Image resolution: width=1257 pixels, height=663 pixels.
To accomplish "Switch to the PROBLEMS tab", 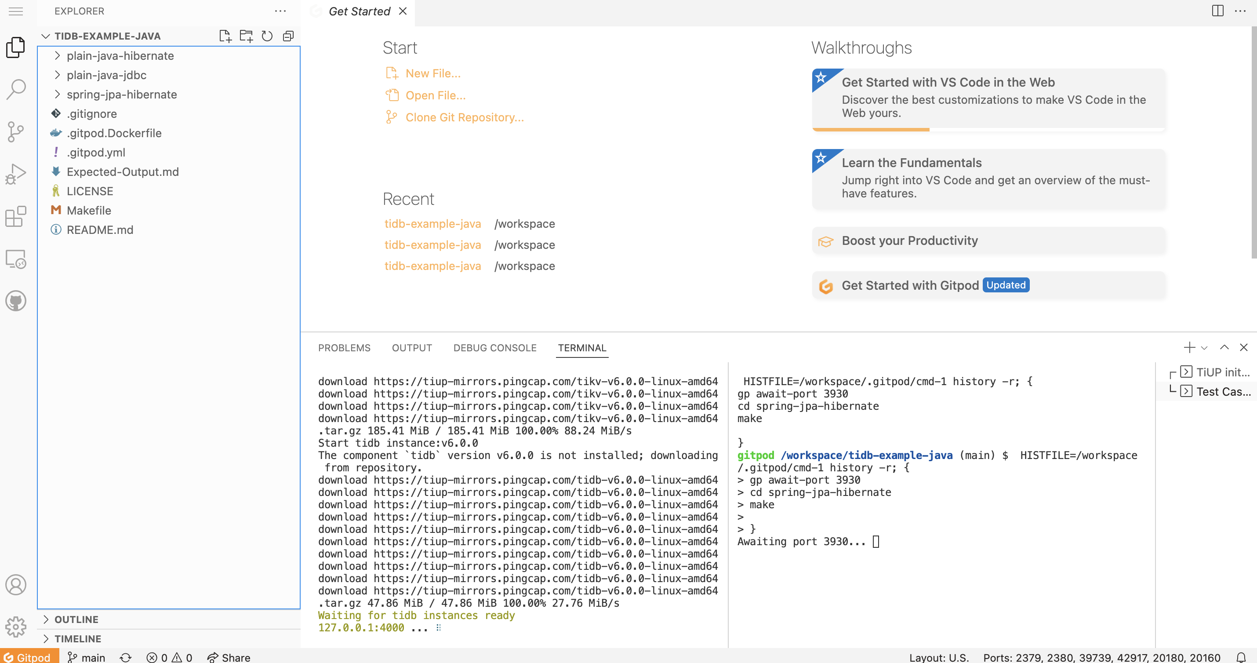I will point(344,348).
